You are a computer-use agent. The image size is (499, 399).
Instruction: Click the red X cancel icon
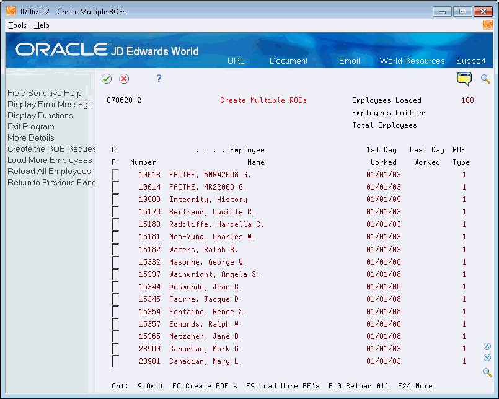(124, 79)
